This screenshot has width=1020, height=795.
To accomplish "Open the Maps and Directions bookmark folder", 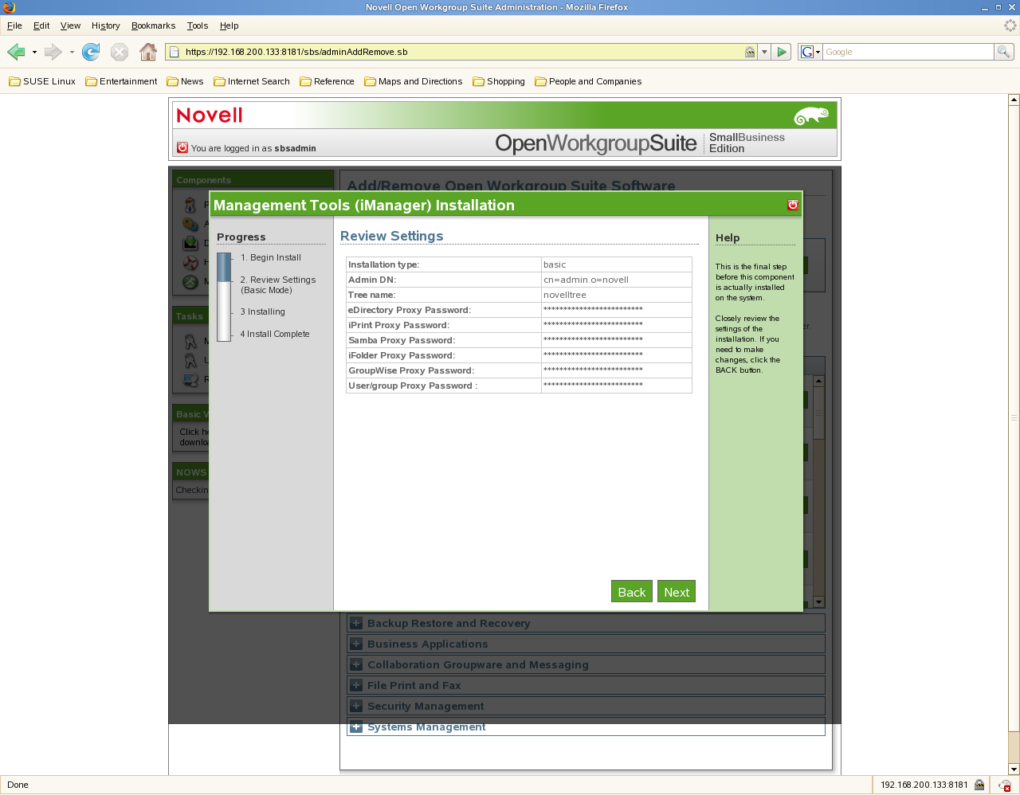I will 414,81.
